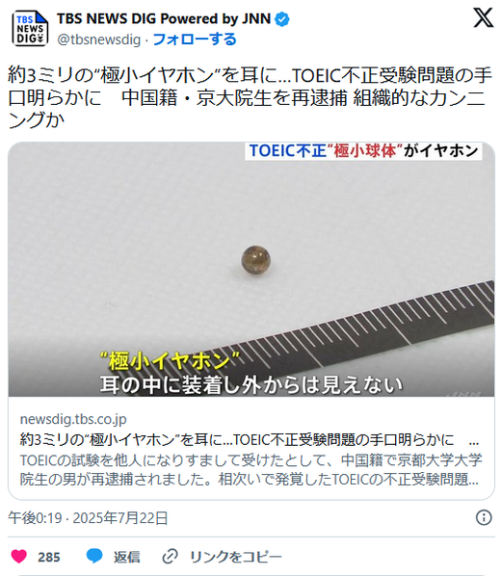The height and width of the screenshot is (576, 501).
Task: Click the newsdig.tbs.co.jp domain text
Action: click(x=73, y=419)
